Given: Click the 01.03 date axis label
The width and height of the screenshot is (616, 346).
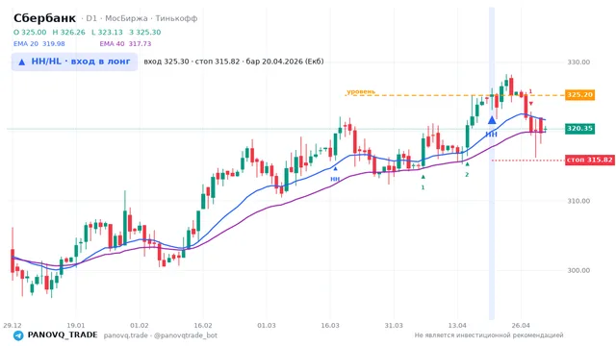Looking at the screenshot, I should tap(267, 326).
